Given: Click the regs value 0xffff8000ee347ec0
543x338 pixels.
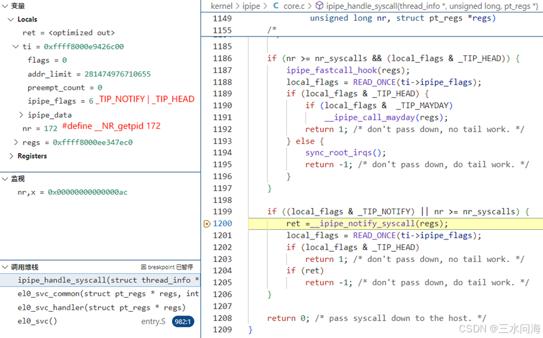Looking at the screenshot, I should (x=92, y=142).
